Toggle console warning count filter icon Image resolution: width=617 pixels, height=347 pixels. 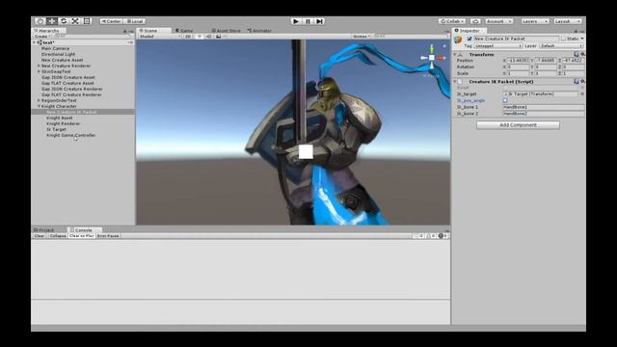click(x=431, y=235)
